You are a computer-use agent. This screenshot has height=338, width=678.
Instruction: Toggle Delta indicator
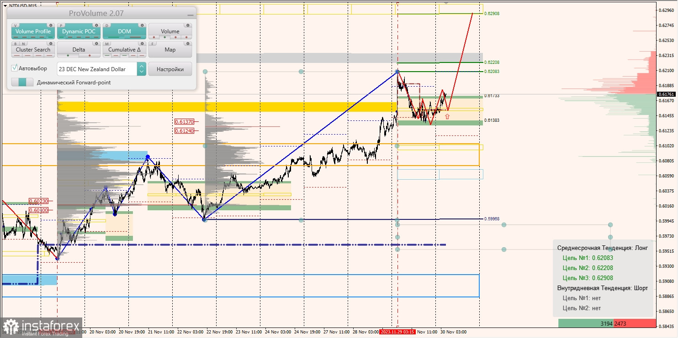79,49
